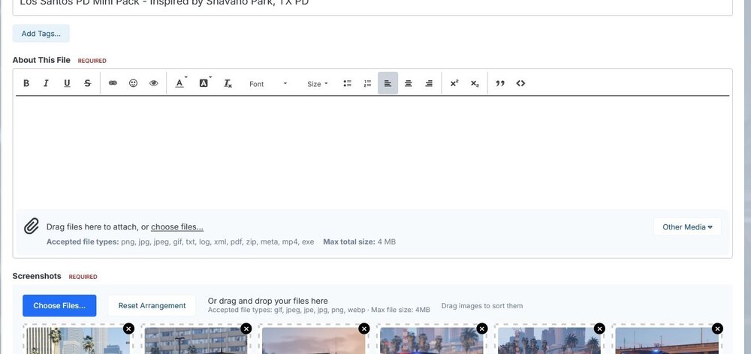Center align the text

pyautogui.click(x=408, y=83)
